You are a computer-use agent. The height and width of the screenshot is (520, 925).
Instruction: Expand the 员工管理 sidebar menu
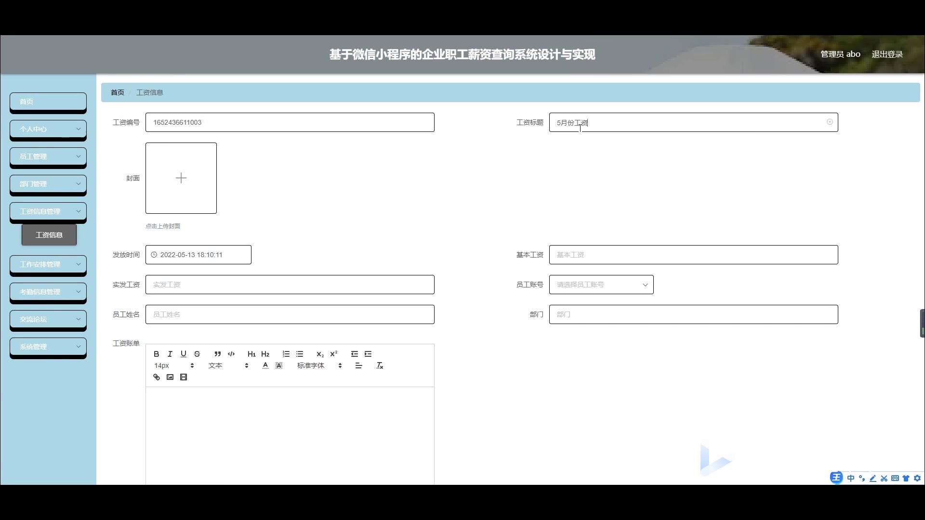(x=48, y=156)
